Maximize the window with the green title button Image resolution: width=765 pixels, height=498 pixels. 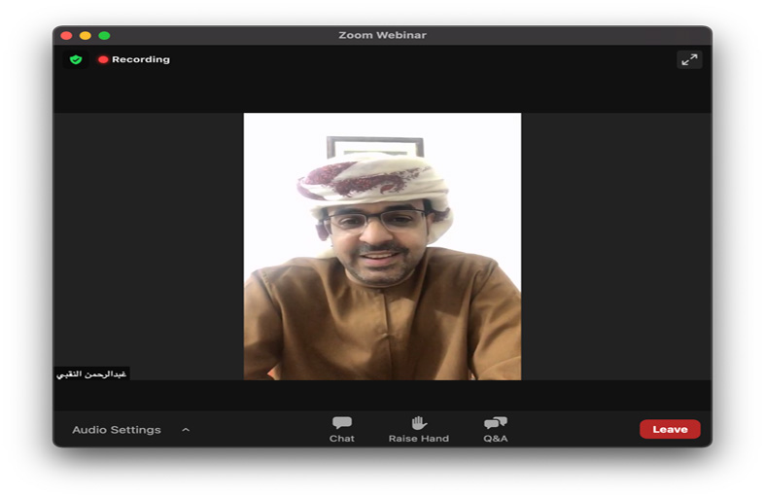pos(104,35)
